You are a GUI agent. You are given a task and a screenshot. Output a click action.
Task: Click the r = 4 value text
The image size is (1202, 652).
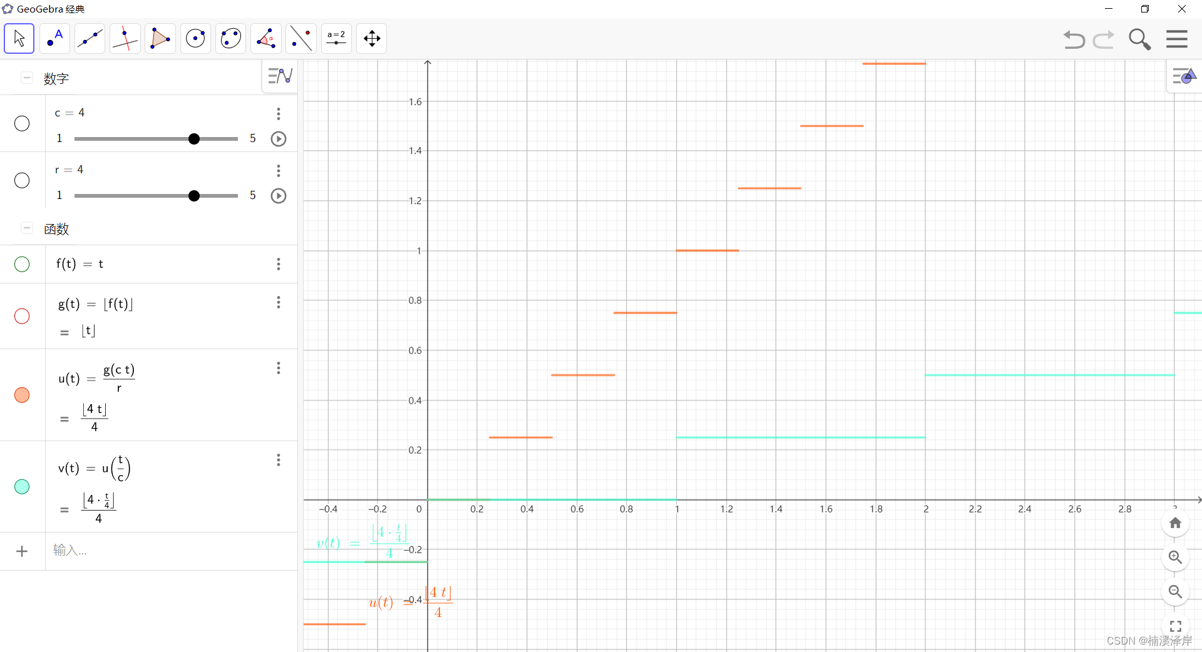click(69, 170)
